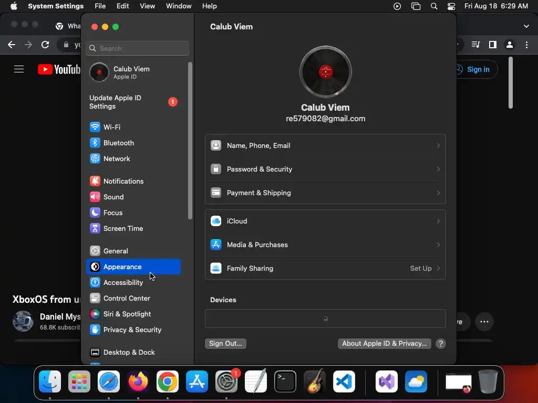
Task: Open YouTube hamburger guide menu
Action: [19, 69]
